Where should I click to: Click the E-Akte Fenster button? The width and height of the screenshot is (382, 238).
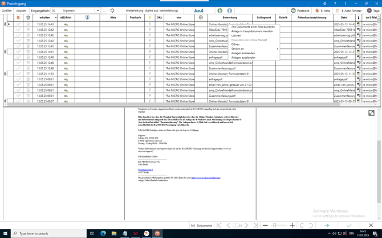pos(349,10)
